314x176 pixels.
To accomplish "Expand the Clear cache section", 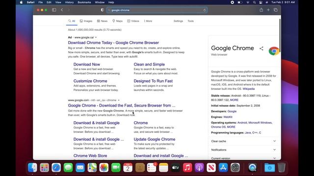I will 243,141.
